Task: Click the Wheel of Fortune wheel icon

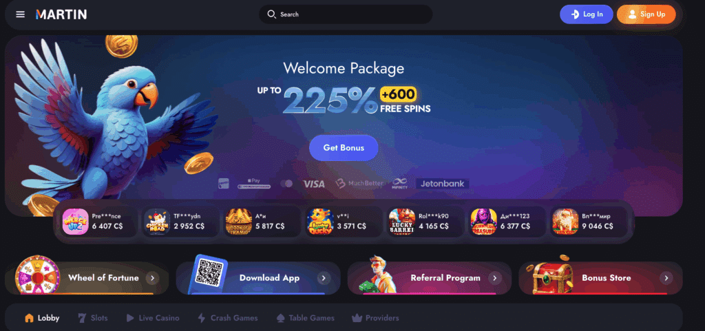Action: coord(38,275)
